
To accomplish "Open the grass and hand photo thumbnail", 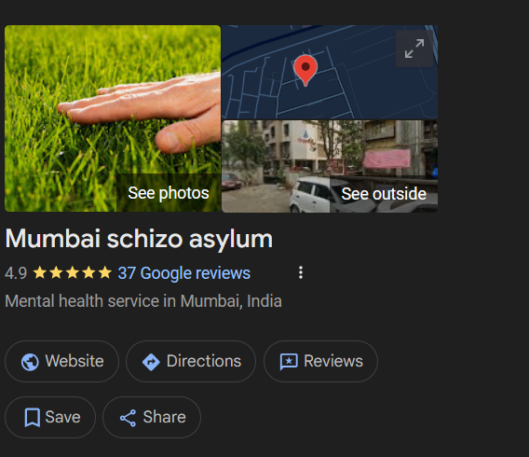I will pyautogui.click(x=113, y=118).
